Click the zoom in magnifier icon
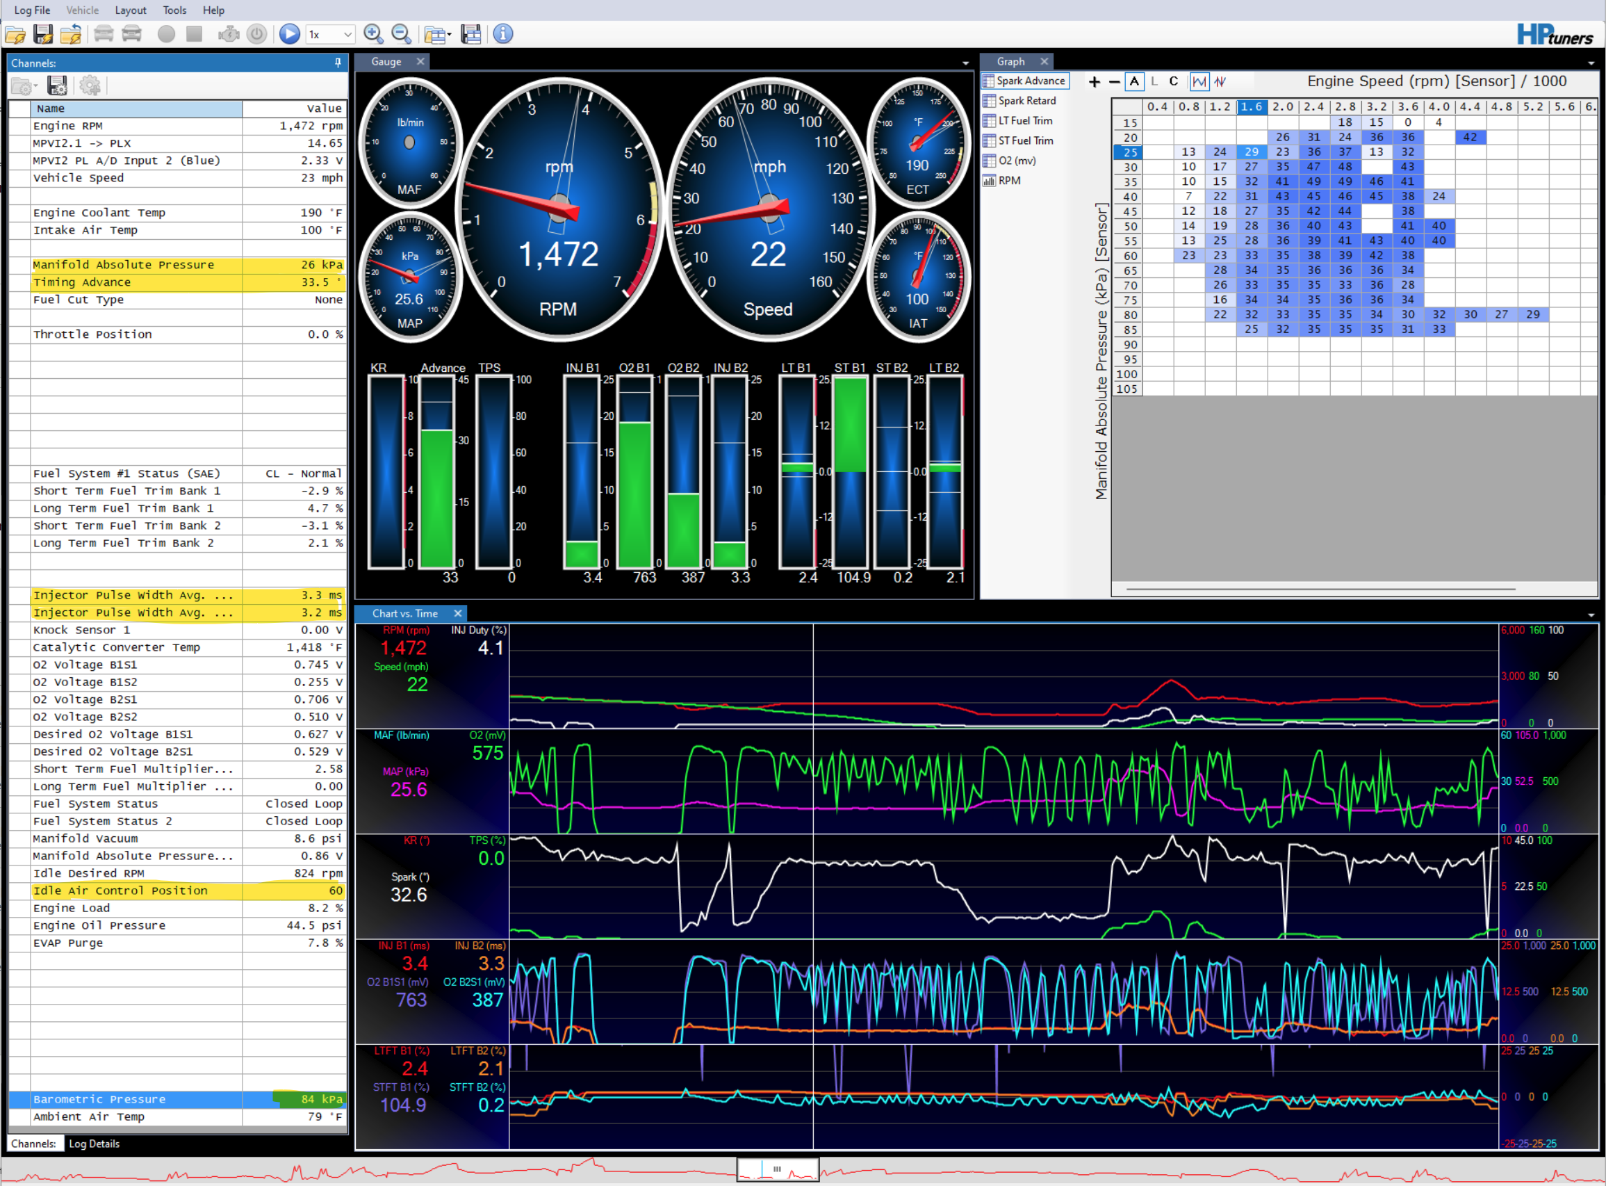Image resolution: width=1606 pixels, height=1186 pixels. pos(372,34)
